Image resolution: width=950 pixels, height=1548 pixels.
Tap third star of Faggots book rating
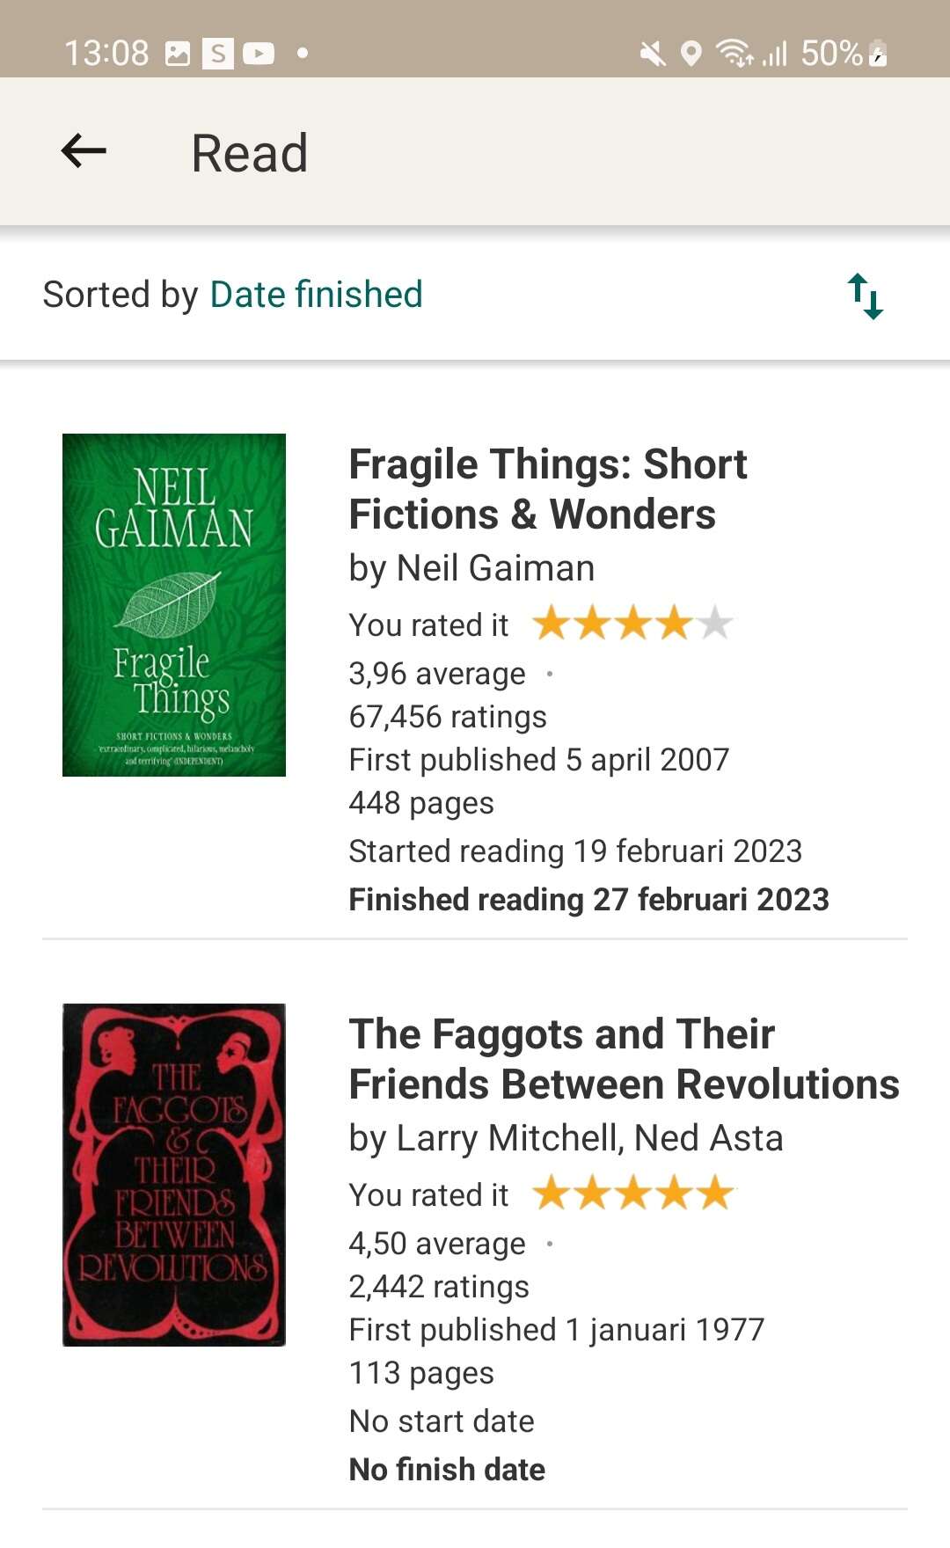coord(633,1194)
